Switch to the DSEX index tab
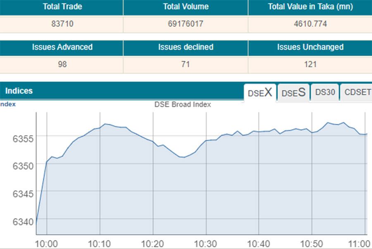This screenshot has height=249, width=372. coord(260,92)
